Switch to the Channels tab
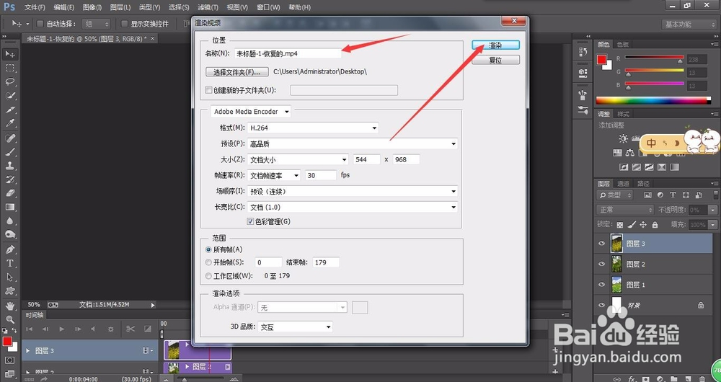Viewport: 721px width, 382px height. 624,183
